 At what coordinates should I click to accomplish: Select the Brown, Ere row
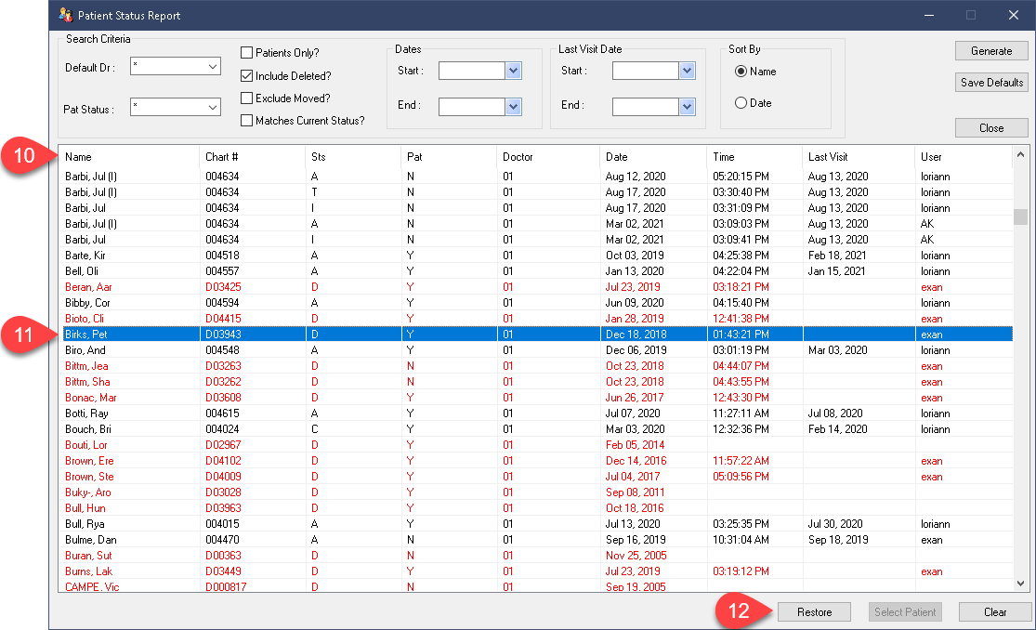(537, 461)
